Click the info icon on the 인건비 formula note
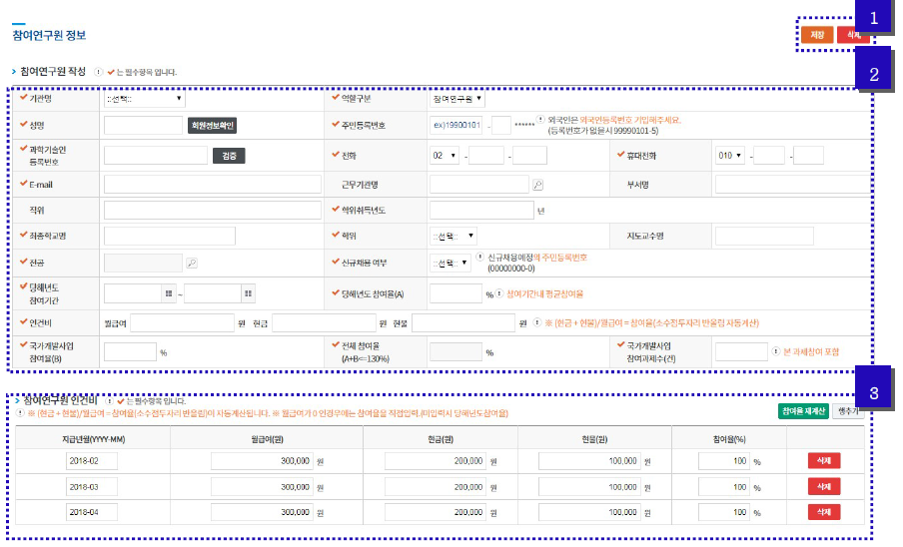Screen dimensions: 903x547 [x=536, y=322]
